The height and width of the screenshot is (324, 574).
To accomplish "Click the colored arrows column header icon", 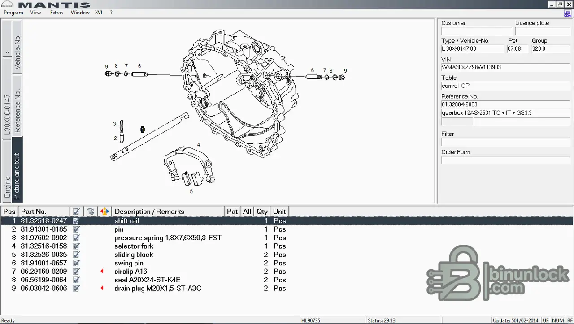I will 104,212.
